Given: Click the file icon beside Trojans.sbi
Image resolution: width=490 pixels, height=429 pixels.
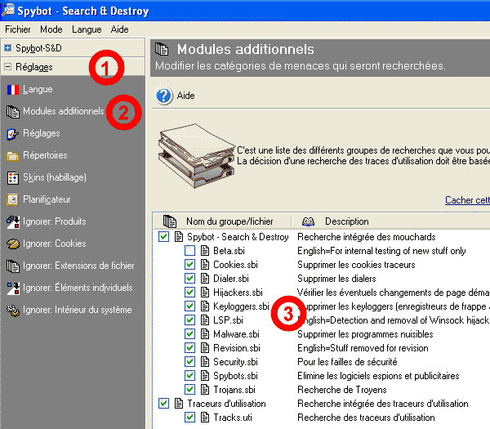Looking at the screenshot, I should coord(205,390).
